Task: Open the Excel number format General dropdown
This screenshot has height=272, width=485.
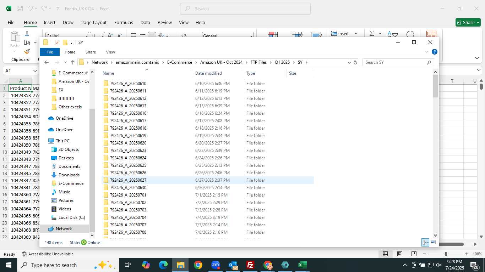Action: coord(252,36)
